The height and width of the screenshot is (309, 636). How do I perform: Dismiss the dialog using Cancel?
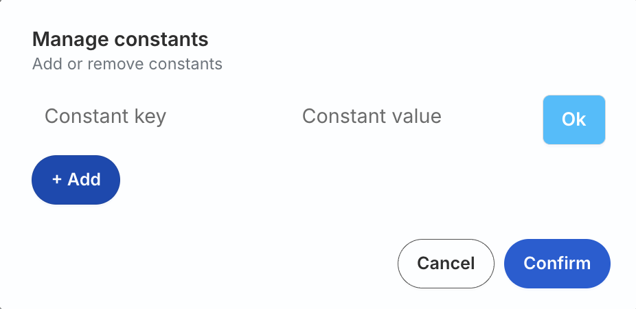(x=446, y=264)
